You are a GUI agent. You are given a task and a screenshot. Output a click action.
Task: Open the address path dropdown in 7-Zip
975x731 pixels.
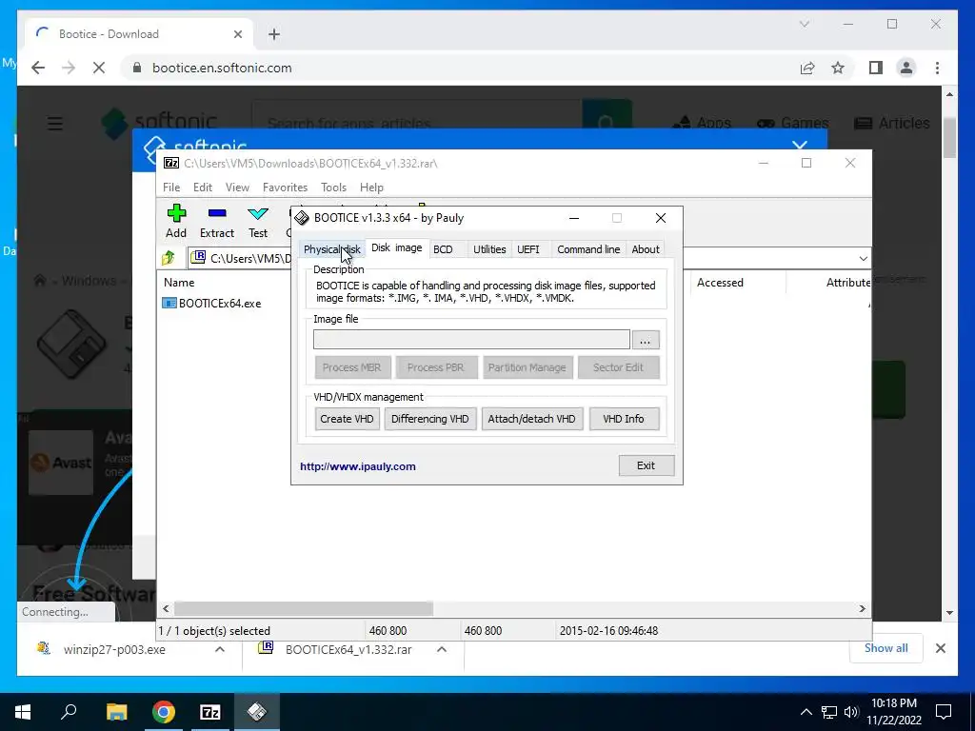coord(863,258)
